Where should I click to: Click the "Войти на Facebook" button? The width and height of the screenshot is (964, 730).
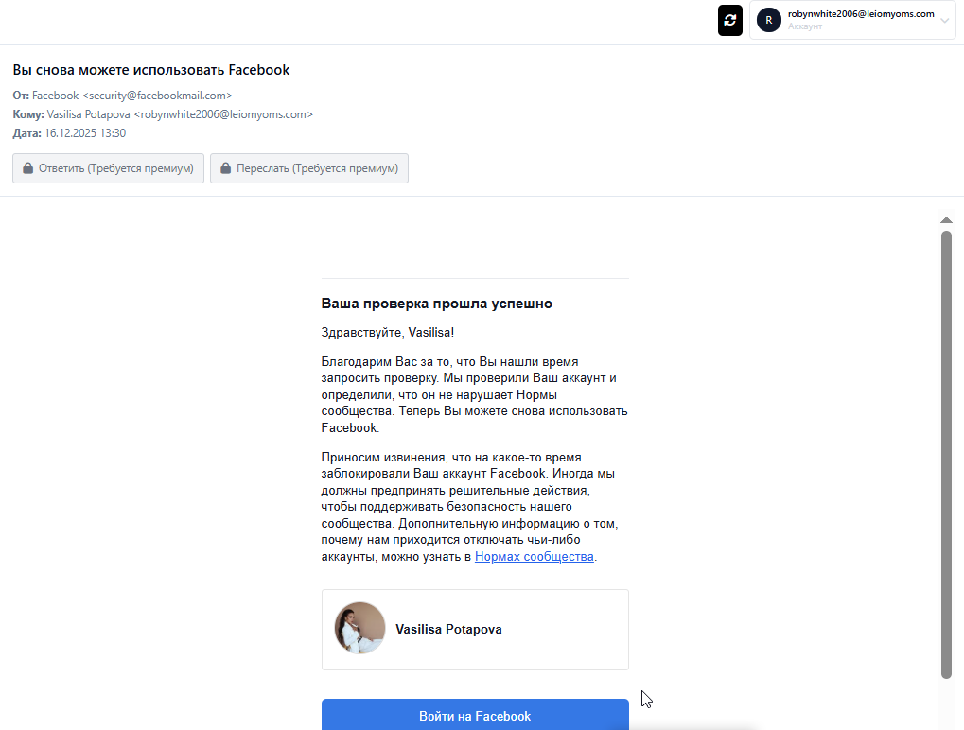coord(475,716)
